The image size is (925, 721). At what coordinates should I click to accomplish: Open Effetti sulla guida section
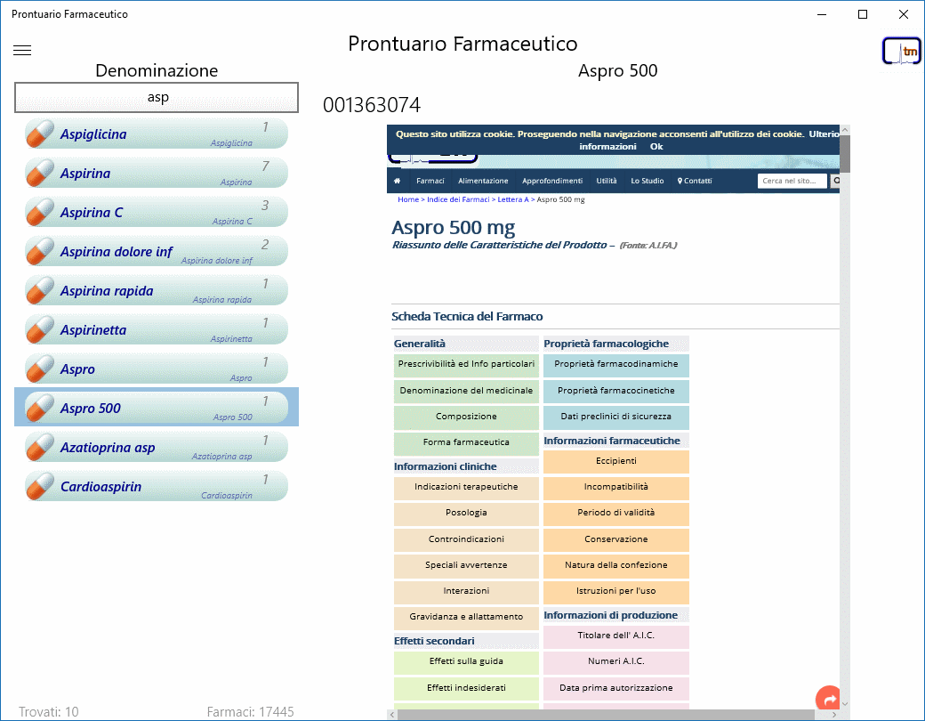466,662
